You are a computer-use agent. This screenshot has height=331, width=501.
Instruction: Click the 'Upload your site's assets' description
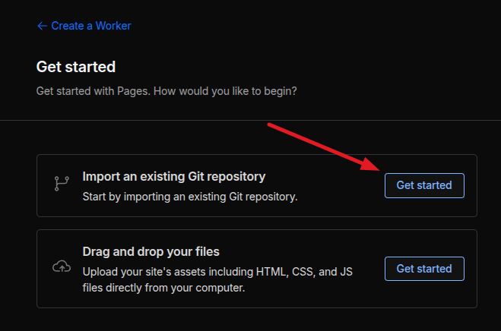click(x=217, y=279)
